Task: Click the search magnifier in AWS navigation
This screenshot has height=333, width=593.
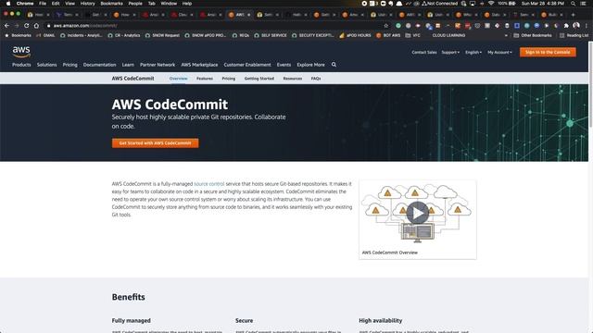Action: 334,65
